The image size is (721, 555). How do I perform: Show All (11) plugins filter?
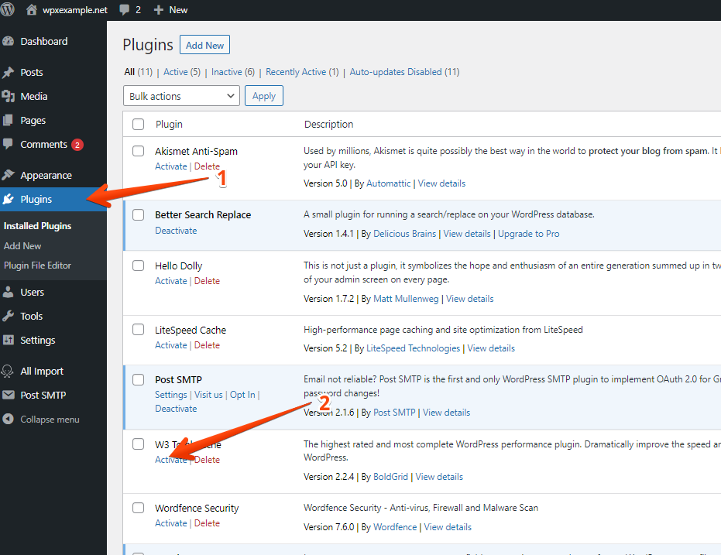tap(139, 72)
